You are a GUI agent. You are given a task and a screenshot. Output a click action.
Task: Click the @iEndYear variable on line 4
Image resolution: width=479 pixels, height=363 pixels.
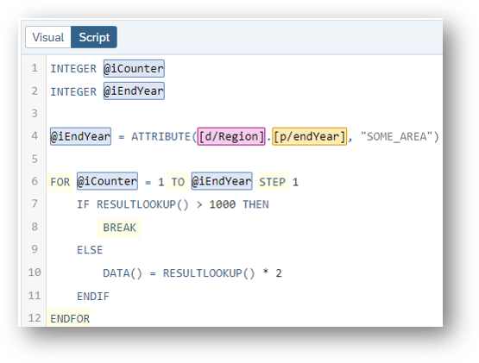click(x=80, y=136)
